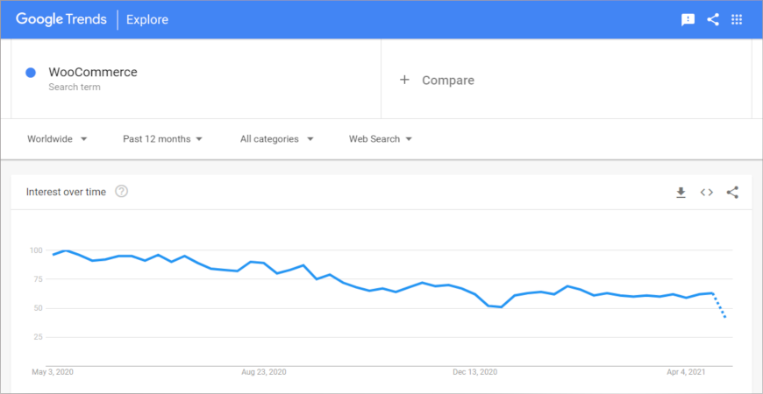The image size is (763, 394).
Task: Expand the Past 12 months dropdown
Action: tap(162, 139)
